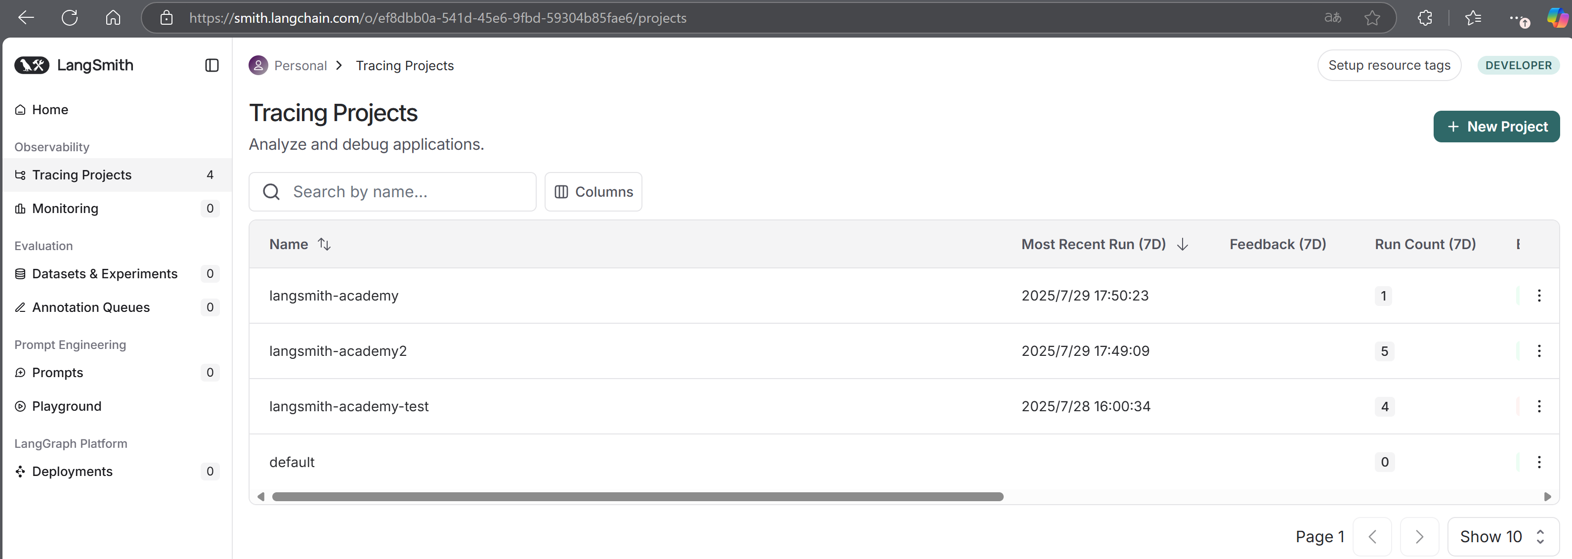This screenshot has height=559, width=1572.
Task: Click table horizontal scrollbar thumb
Action: pos(637,497)
